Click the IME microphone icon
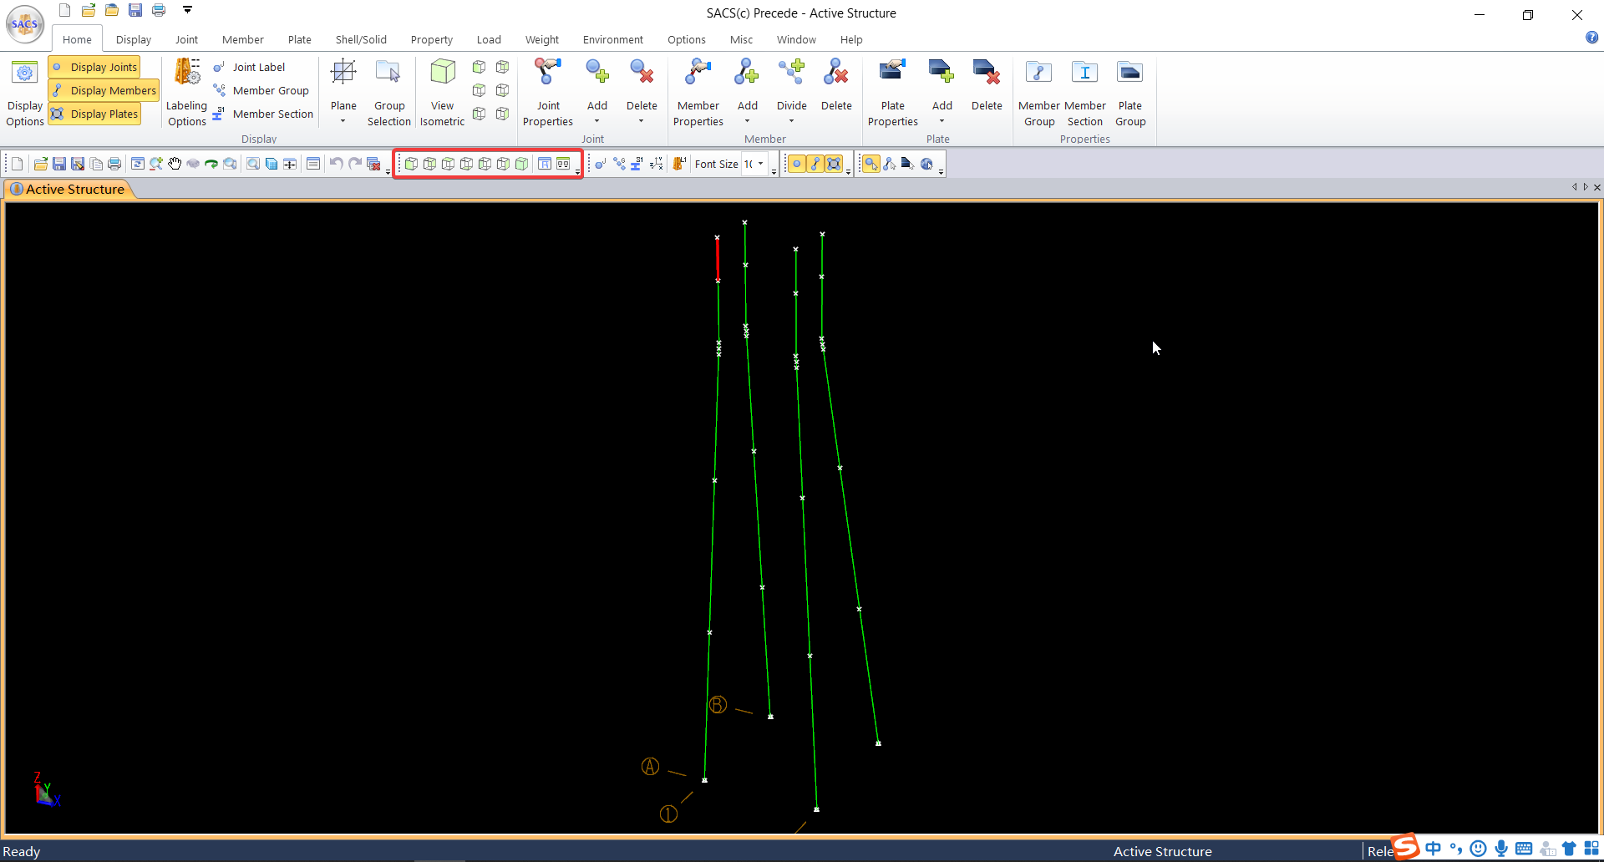This screenshot has height=862, width=1604. [1501, 849]
